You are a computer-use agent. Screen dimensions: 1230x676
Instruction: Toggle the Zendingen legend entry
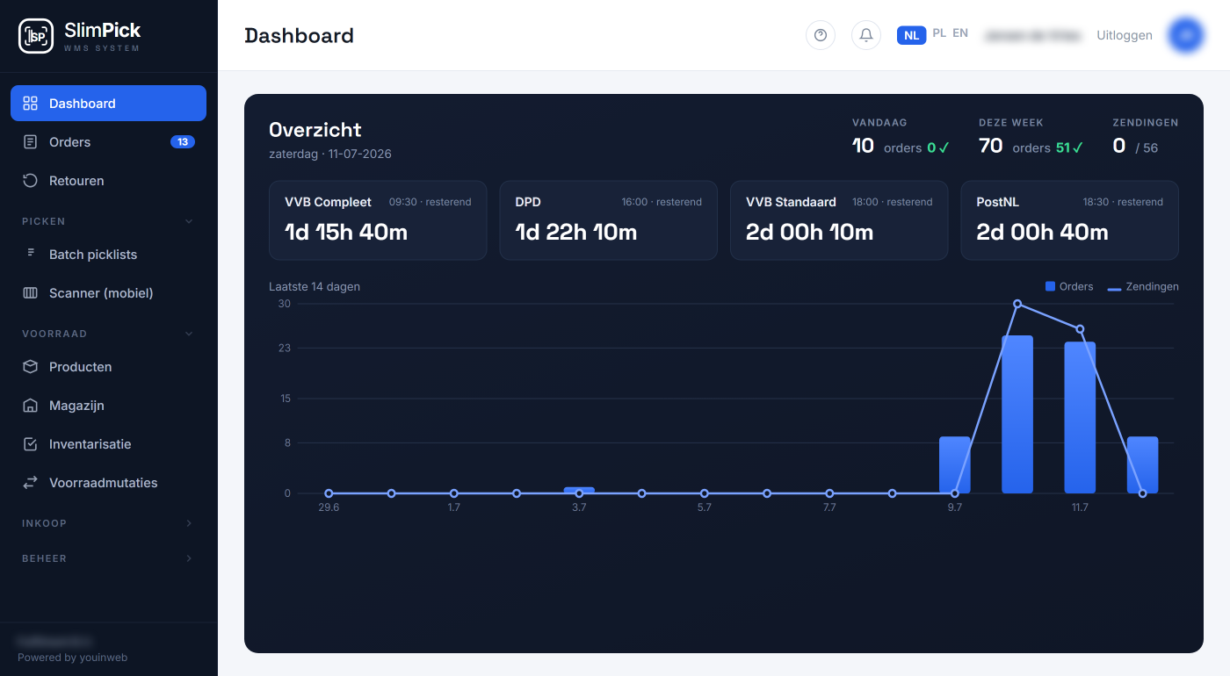tap(1143, 286)
